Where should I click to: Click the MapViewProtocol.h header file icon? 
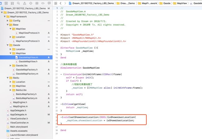(16, 33)
